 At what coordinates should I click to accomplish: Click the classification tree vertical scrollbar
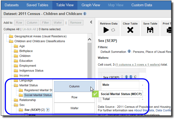90,54
